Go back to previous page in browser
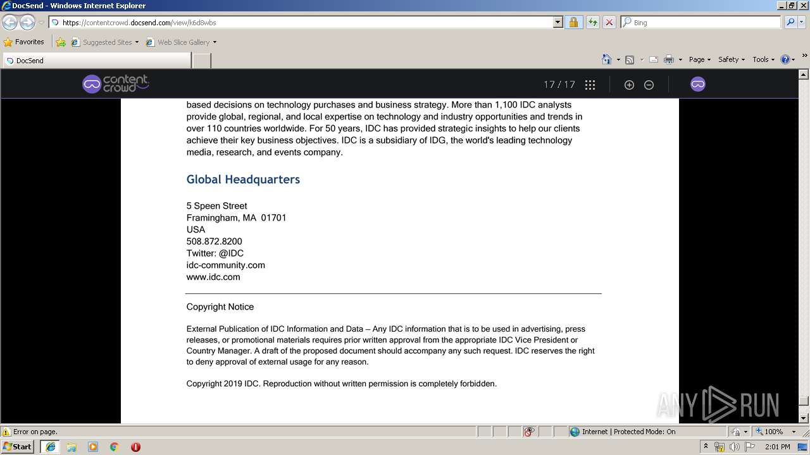Viewport: 810px width, 455px height. (9, 22)
